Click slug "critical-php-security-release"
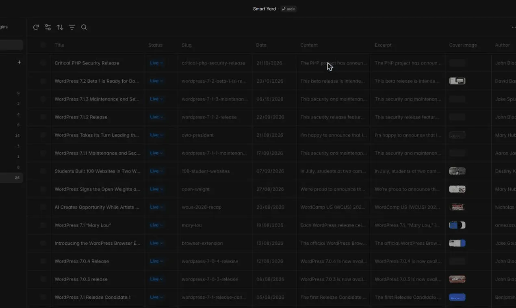This screenshot has height=308, width=516. 213,63
